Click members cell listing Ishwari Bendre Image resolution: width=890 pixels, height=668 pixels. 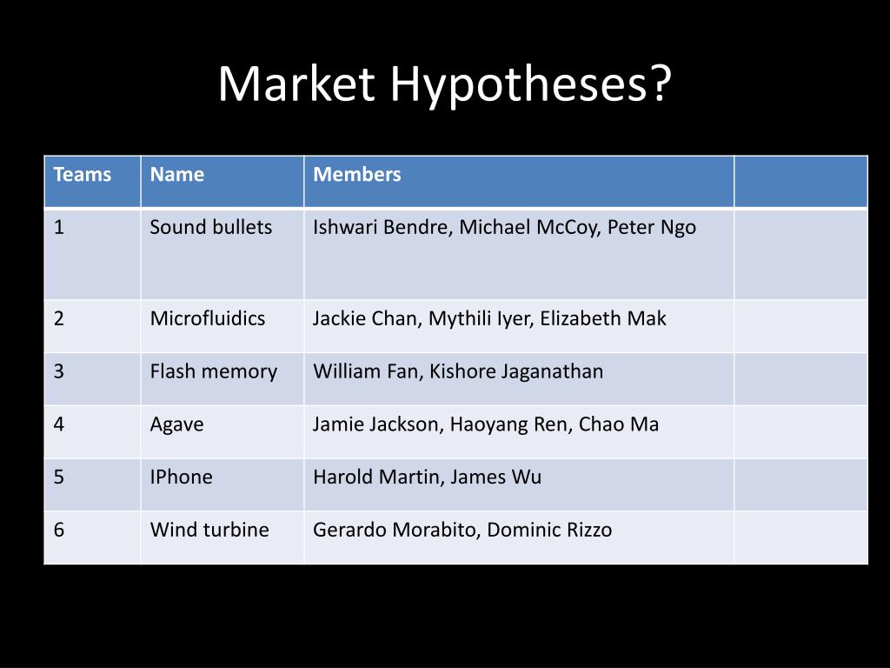[519, 254]
